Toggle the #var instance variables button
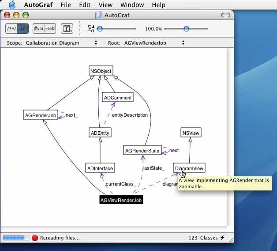The image size is (277, 251). (x=39, y=29)
